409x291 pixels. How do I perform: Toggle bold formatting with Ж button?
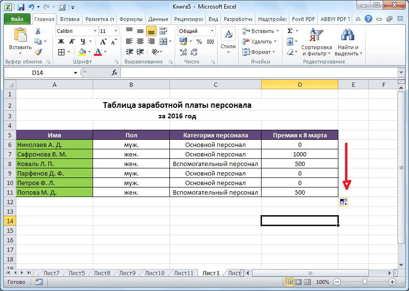(61, 42)
